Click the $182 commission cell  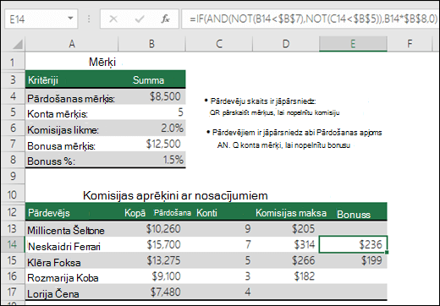click(x=286, y=276)
